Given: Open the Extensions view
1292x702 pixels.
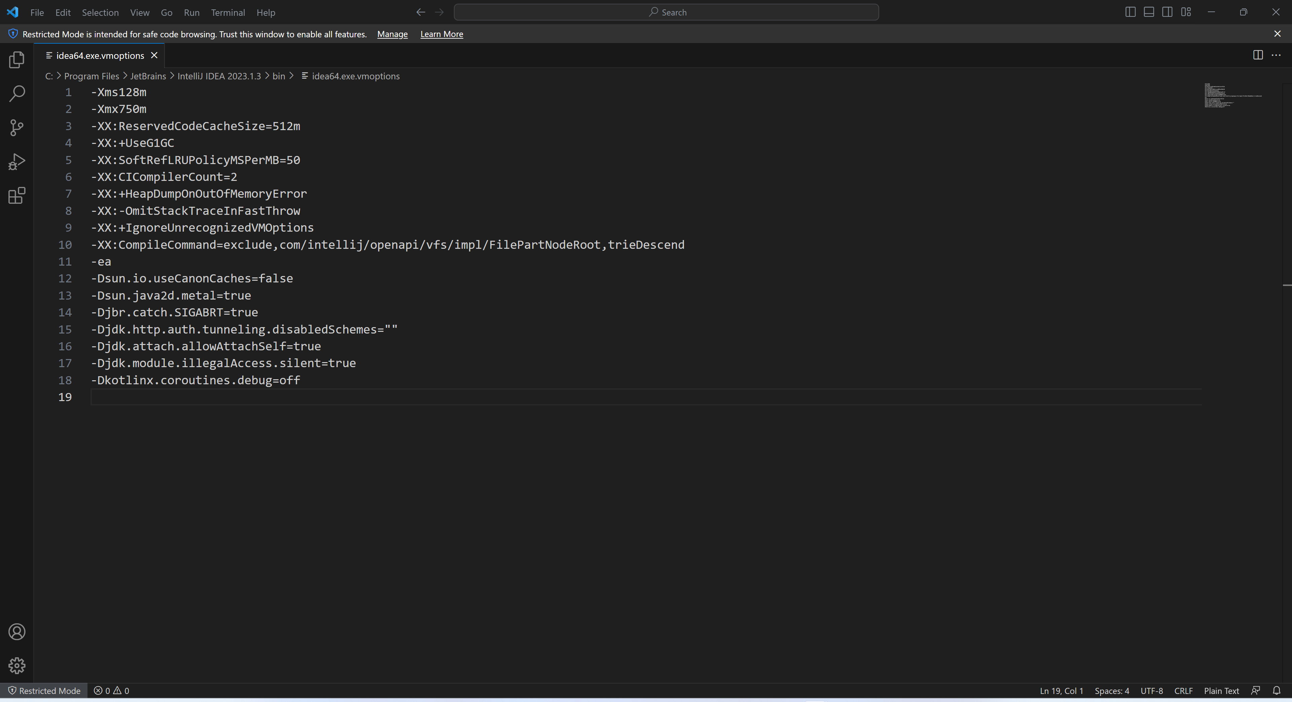Looking at the screenshot, I should (16, 195).
